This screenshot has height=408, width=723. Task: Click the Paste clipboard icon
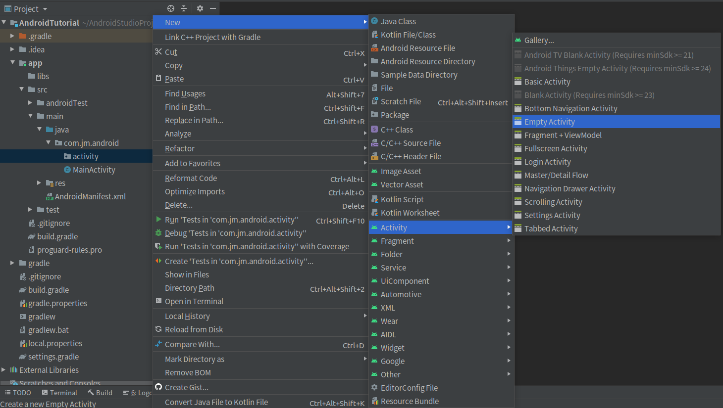[158, 78]
